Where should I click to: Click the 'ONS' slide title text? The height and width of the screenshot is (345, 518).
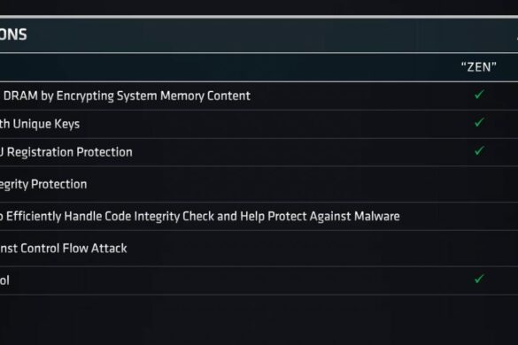click(13, 34)
